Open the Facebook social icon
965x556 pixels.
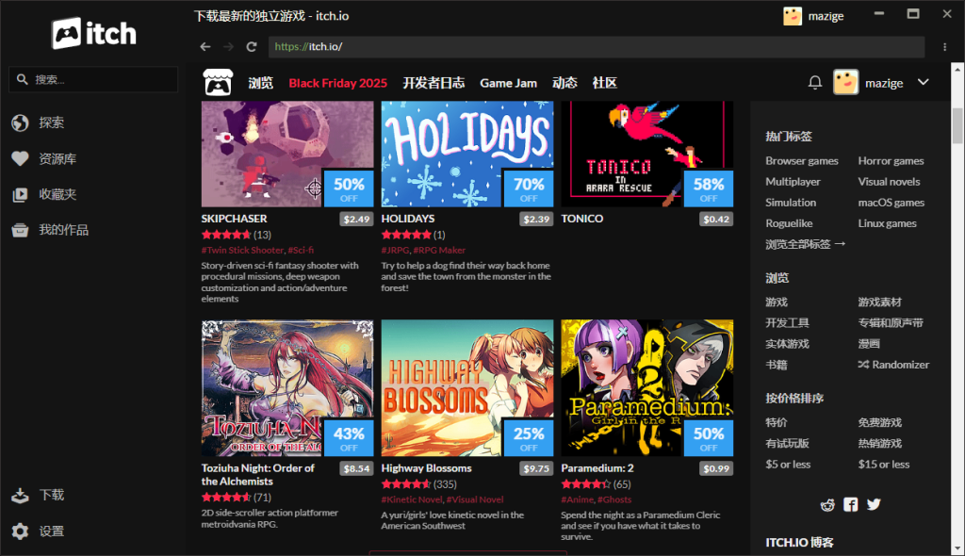[x=851, y=504]
